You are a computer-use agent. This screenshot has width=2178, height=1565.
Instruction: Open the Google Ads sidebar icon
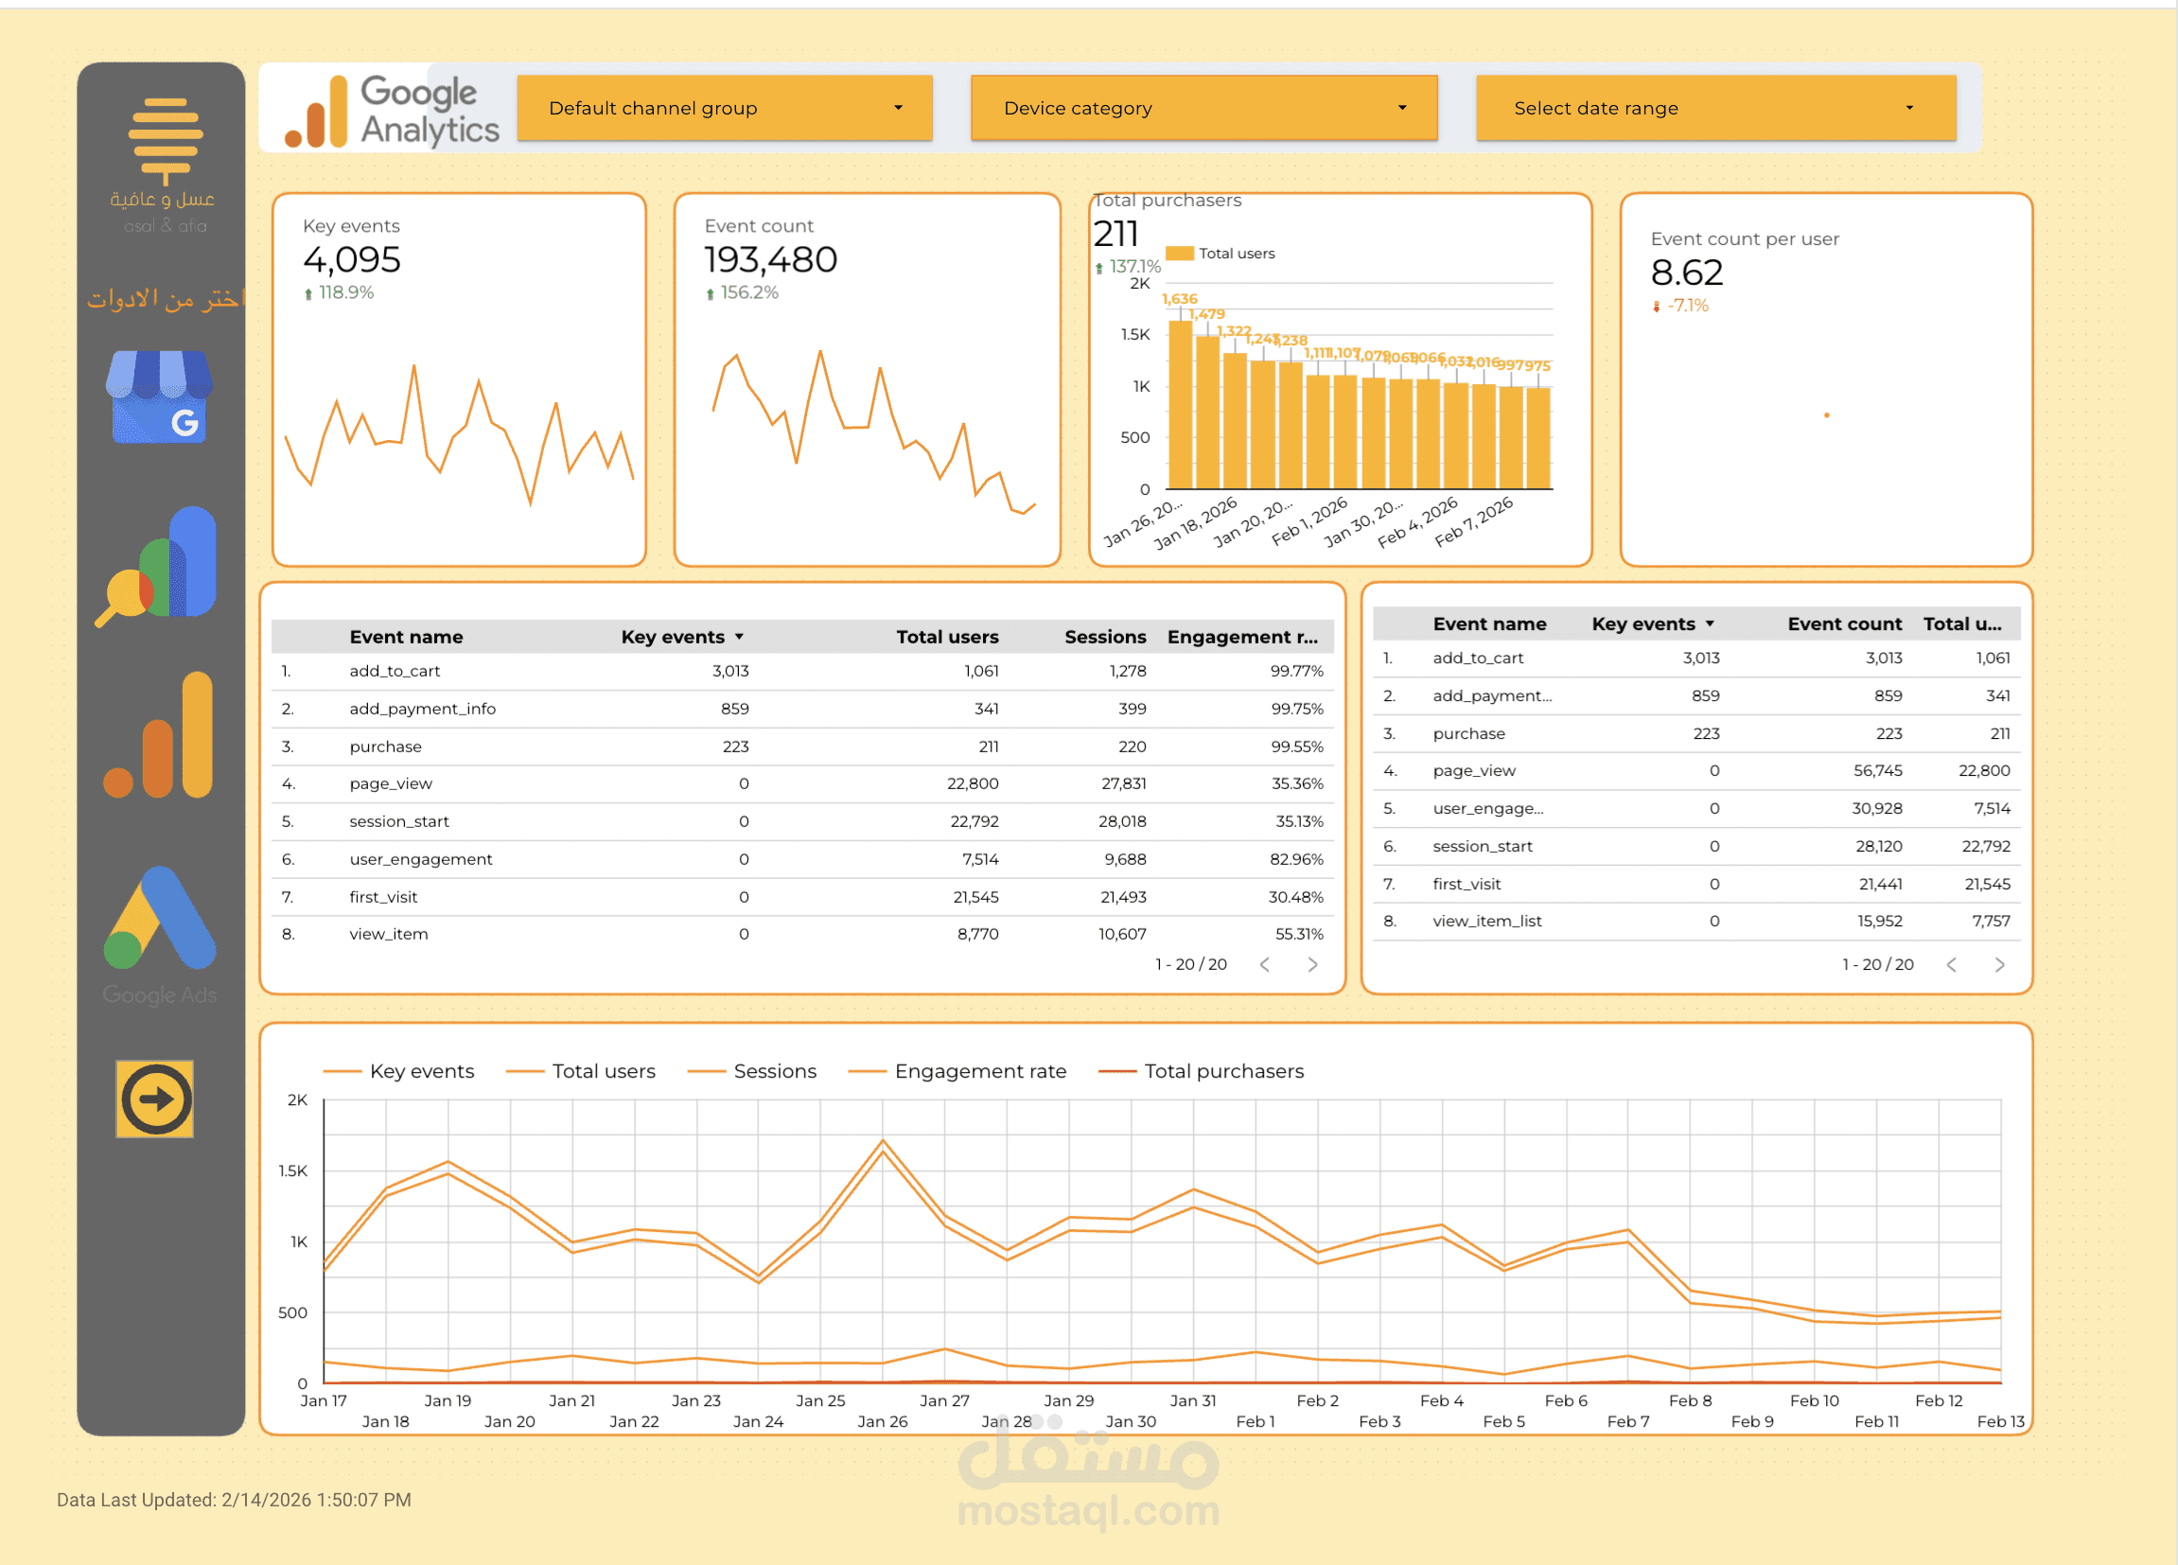point(159,920)
